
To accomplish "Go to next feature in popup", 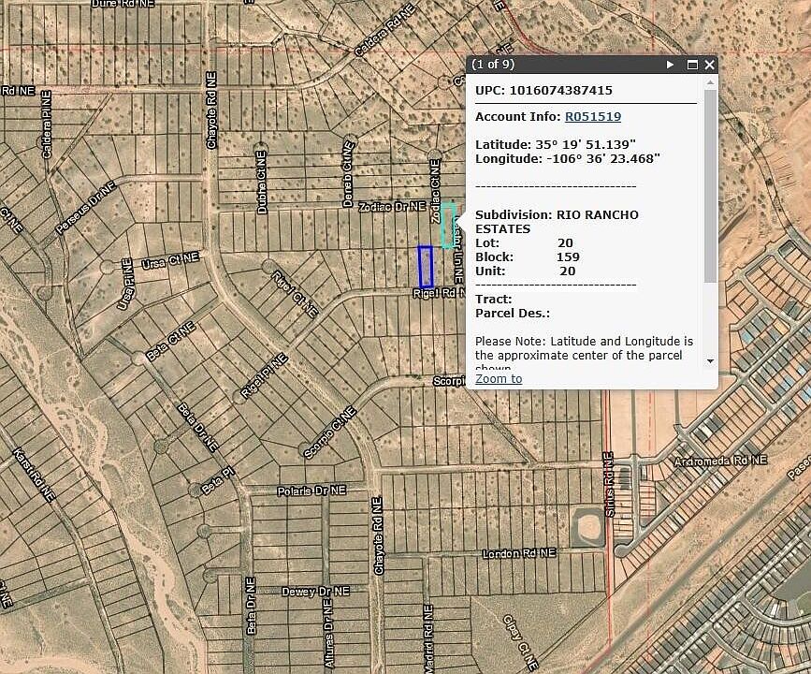I will (x=671, y=65).
